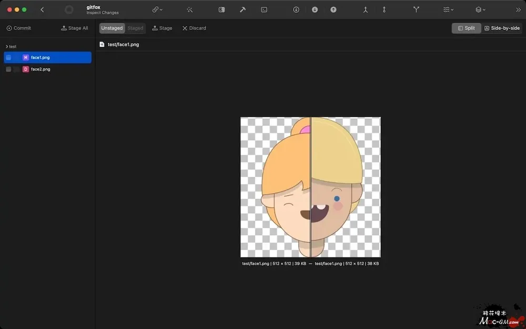
Task: Open the terminal icon in toolbar
Action: click(264, 9)
